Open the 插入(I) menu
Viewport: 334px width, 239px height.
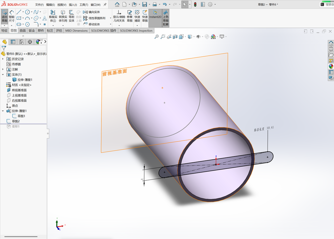73,5
